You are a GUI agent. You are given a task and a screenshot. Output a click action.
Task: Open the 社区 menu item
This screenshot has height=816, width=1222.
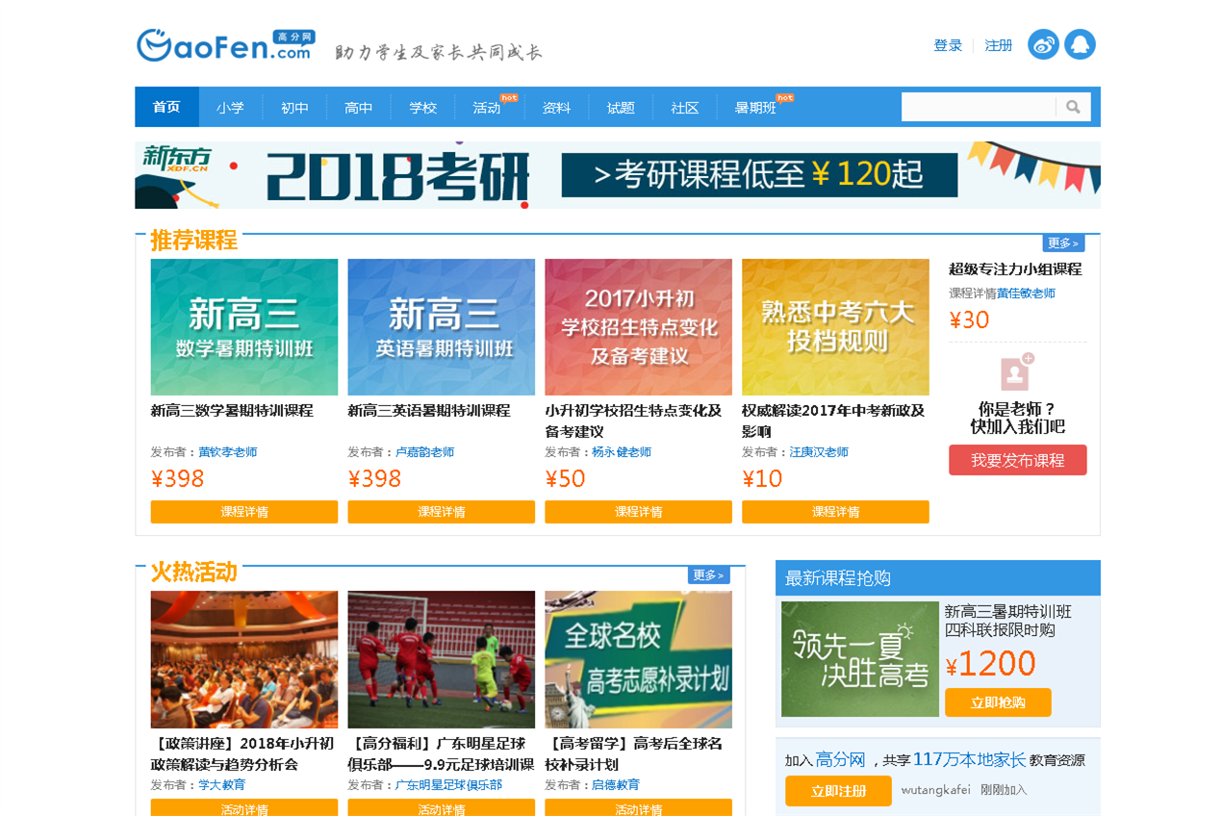click(684, 108)
